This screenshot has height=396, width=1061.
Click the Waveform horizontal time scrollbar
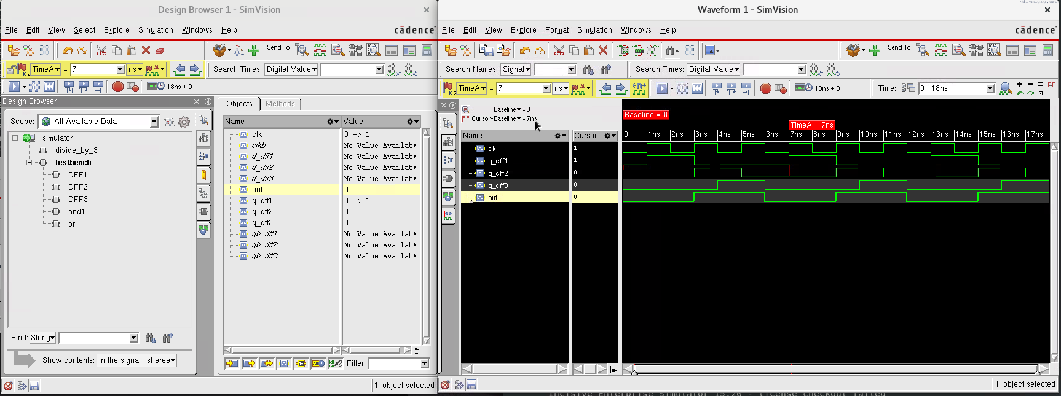coord(836,369)
